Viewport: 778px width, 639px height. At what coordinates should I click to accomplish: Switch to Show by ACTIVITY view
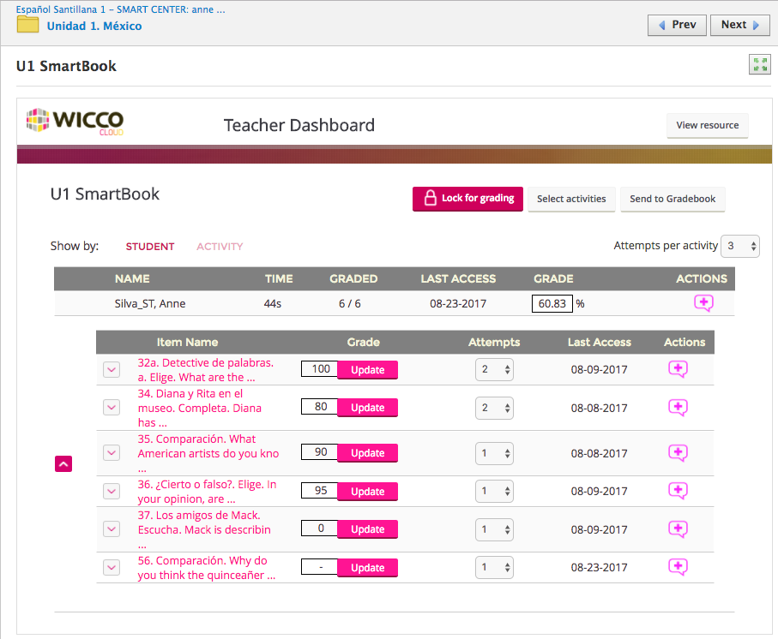(x=220, y=247)
